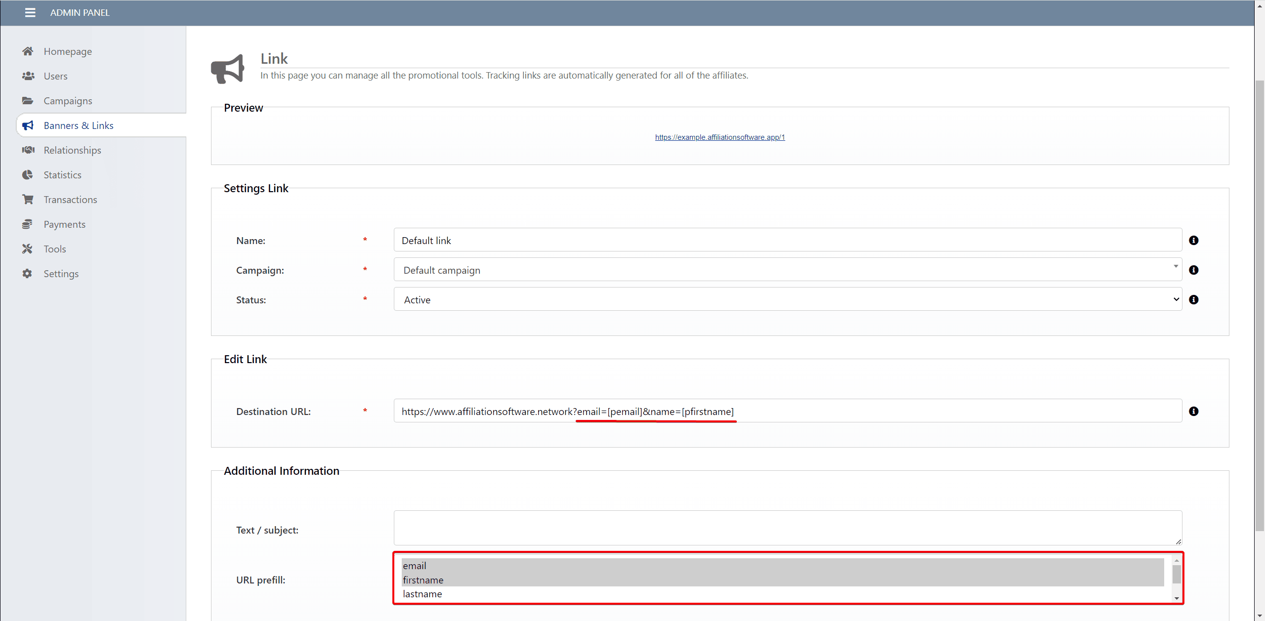This screenshot has height=621, width=1265.
Task: Click info icon beside Name field
Action: (1193, 241)
